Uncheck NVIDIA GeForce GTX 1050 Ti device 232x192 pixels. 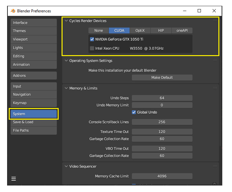(92, 39)
